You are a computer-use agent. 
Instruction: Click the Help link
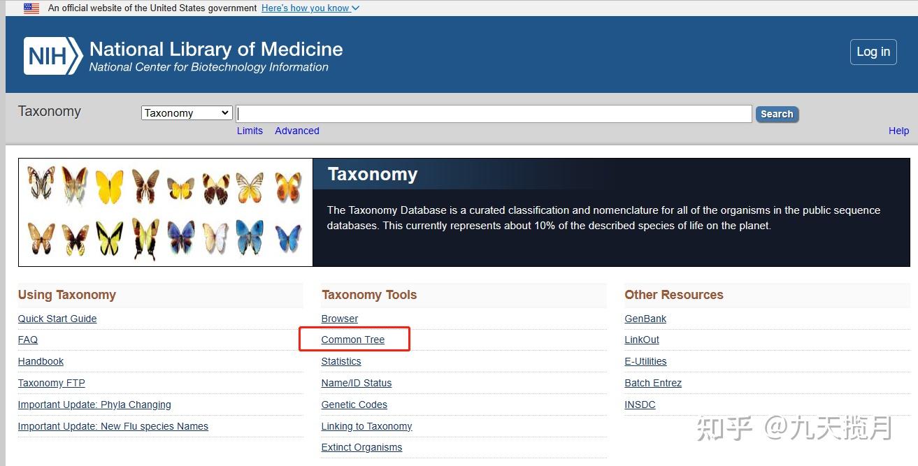pos(898,131)
